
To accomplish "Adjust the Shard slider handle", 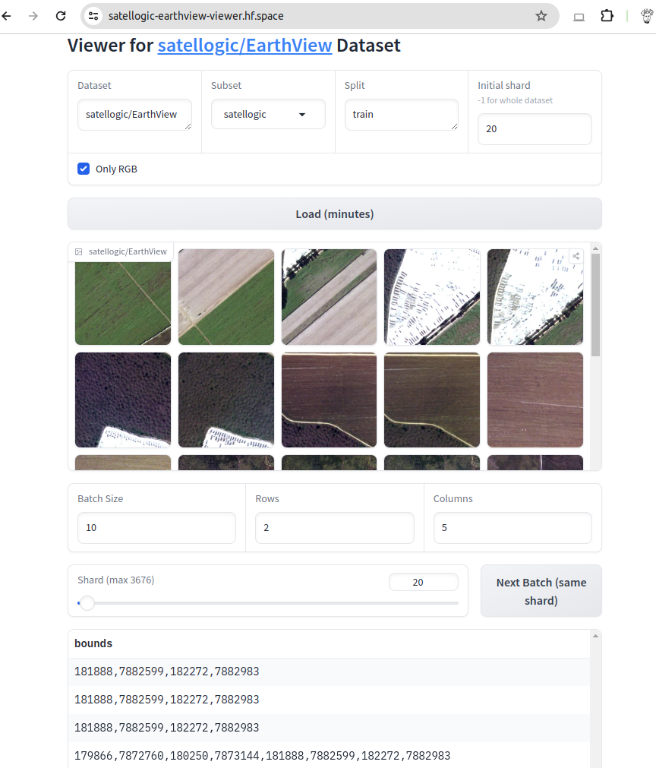I will [87, 603].
